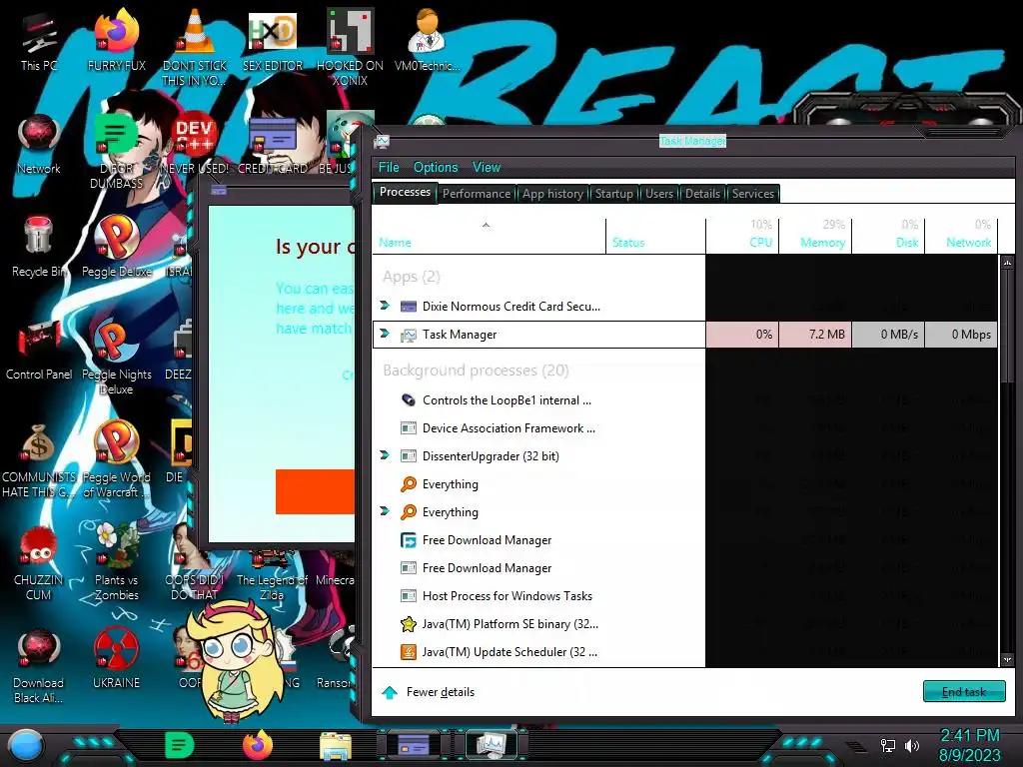Image resolution: width=1023 pixels, height=767 pixels.
Task: Click the process list scrollbar up arrow
Action: (1007, 263)
